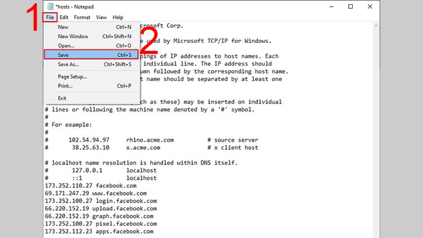Viewport: 423px width, 238px height.
Task: Click the IP '102.54.94.97'
Action: pos(89,140)
